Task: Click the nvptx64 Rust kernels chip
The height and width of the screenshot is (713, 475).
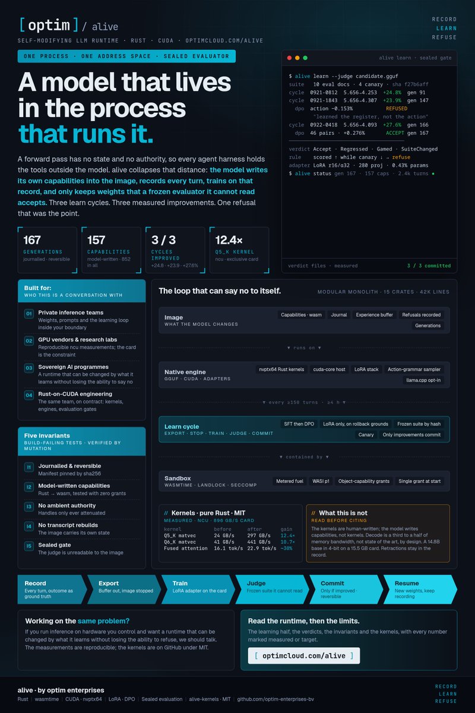Action: [281, 370]
